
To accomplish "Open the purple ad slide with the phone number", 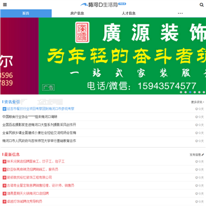I will 19,56.
